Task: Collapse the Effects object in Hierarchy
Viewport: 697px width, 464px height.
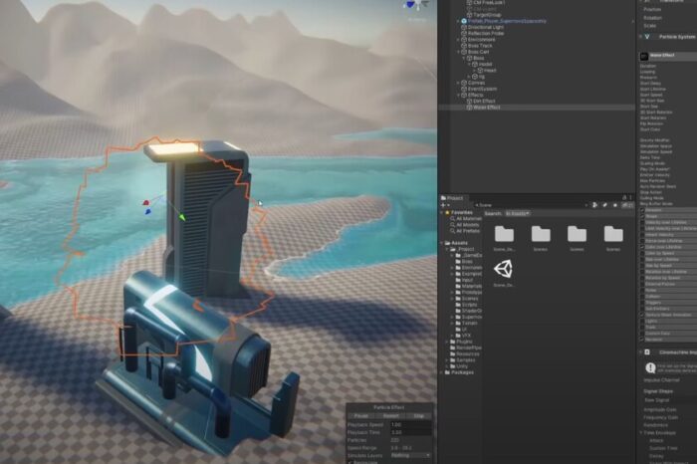Action: (x=459, y=96)
